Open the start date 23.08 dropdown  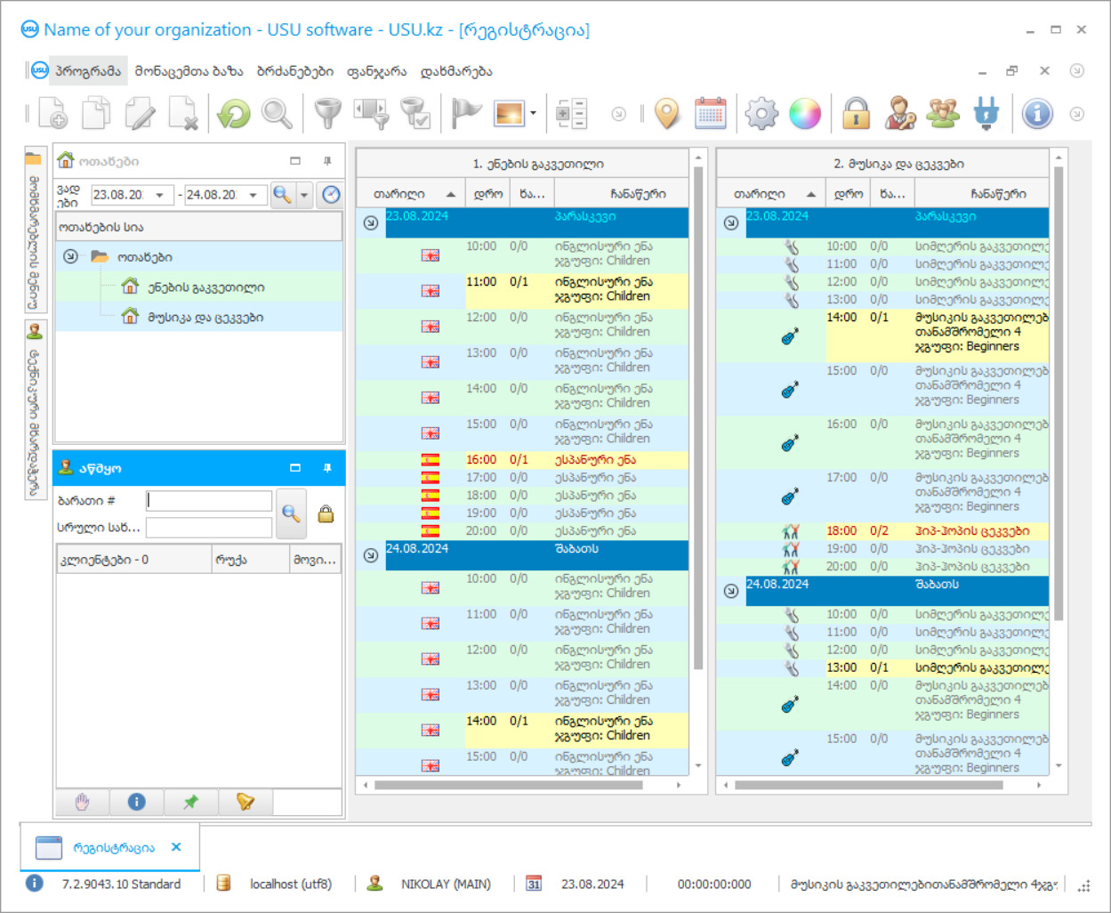pyautogui.click(x=160, y=195)
